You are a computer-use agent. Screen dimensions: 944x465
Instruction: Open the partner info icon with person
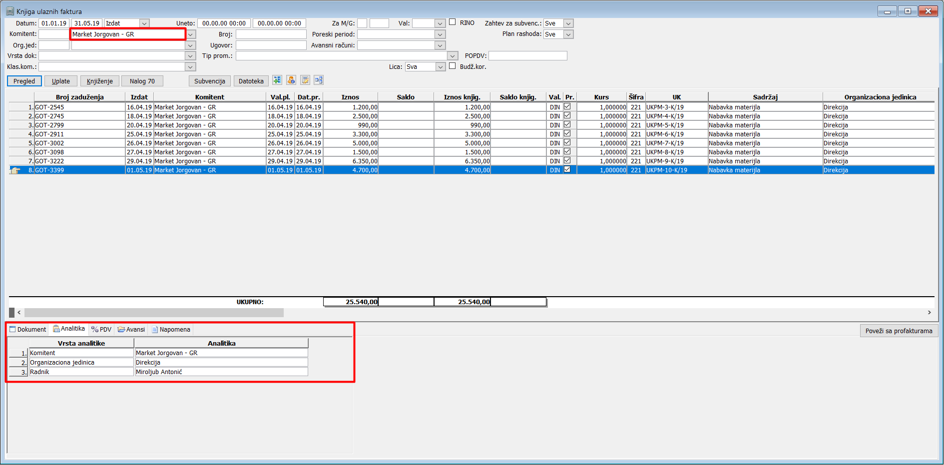pyautogui.click(x=291, y=80)
